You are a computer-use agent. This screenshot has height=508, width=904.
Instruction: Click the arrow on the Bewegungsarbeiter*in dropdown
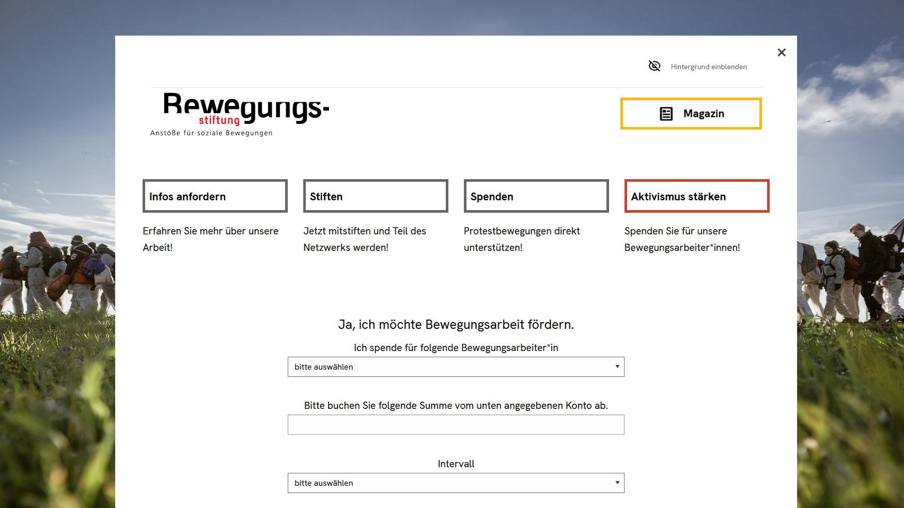coord(617,367)
